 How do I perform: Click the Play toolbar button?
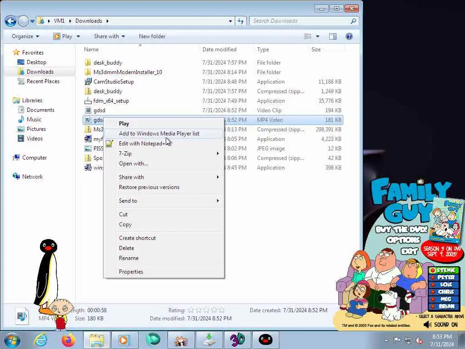(x=63, y=36)
